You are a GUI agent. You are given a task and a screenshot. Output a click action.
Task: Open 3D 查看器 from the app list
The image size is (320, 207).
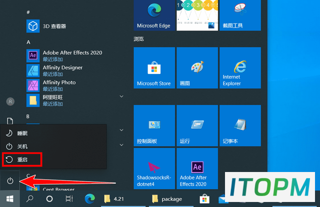75,26
